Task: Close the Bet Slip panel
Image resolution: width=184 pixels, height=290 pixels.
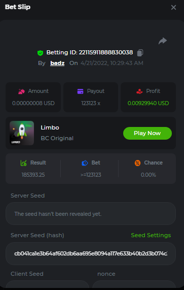Action: pos(173,8)
